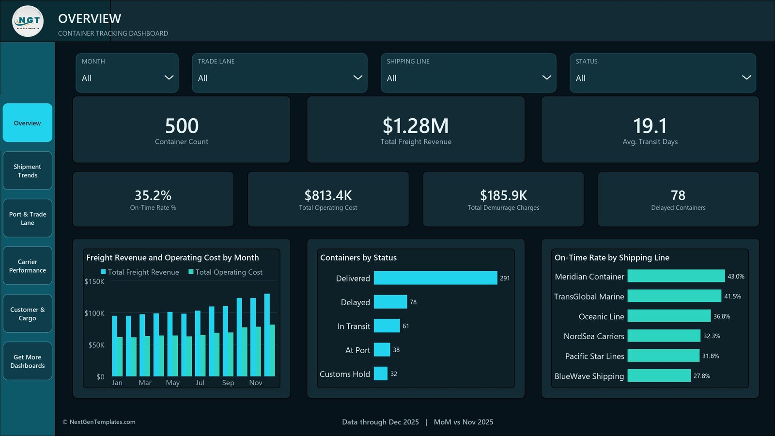Click the Container Tracking Dashboard subtitle

coord(113,33)
